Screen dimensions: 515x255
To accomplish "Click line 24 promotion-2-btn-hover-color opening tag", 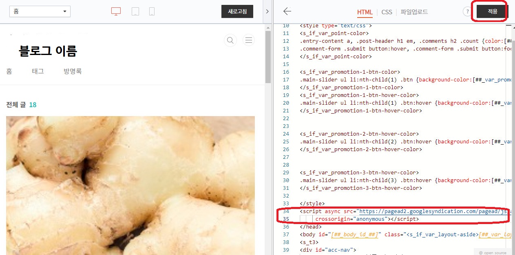I will tap(359, 134).
